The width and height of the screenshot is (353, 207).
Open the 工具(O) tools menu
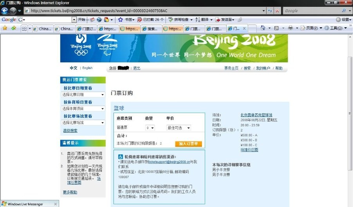(336, 28)
